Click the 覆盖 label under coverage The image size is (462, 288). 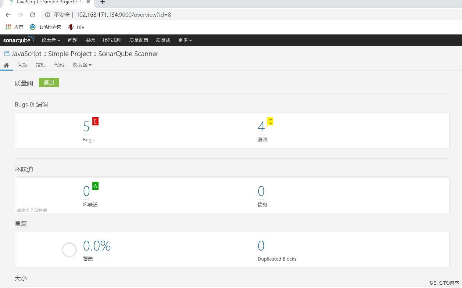click(x=88, y=259)
